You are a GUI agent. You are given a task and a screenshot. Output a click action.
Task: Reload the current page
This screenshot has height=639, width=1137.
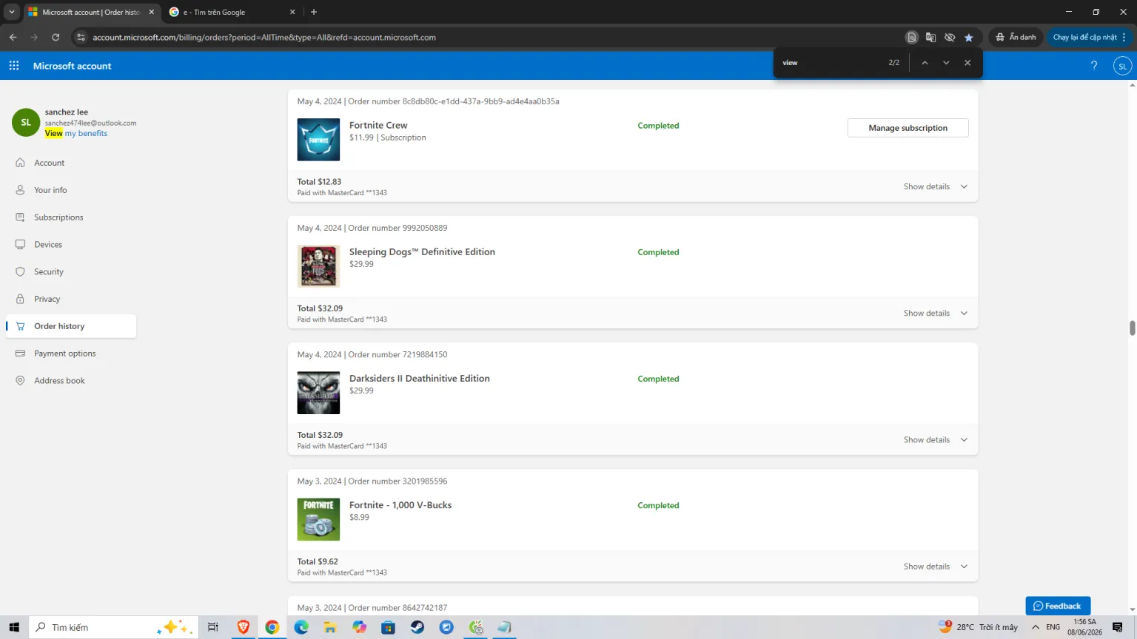pos(56,37)
